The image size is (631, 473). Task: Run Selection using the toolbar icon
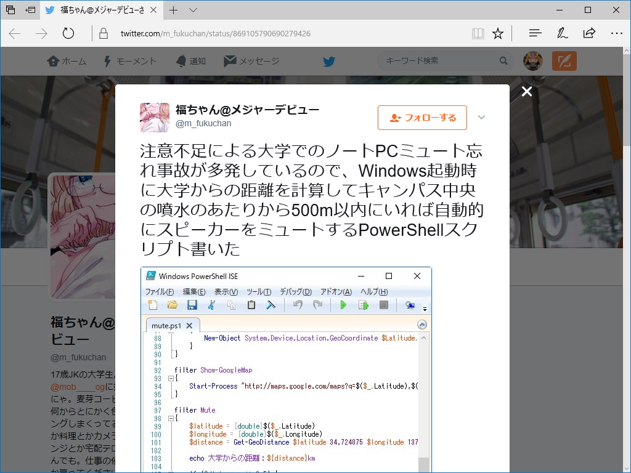click(x=364, y=305)
